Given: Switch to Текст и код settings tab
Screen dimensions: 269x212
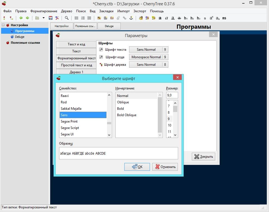Looking at the screenshot, I should (76, 44).
